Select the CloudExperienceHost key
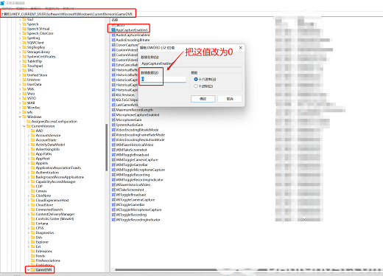Image resolution: width=383 pixels, height=276 pixels. 52,200
